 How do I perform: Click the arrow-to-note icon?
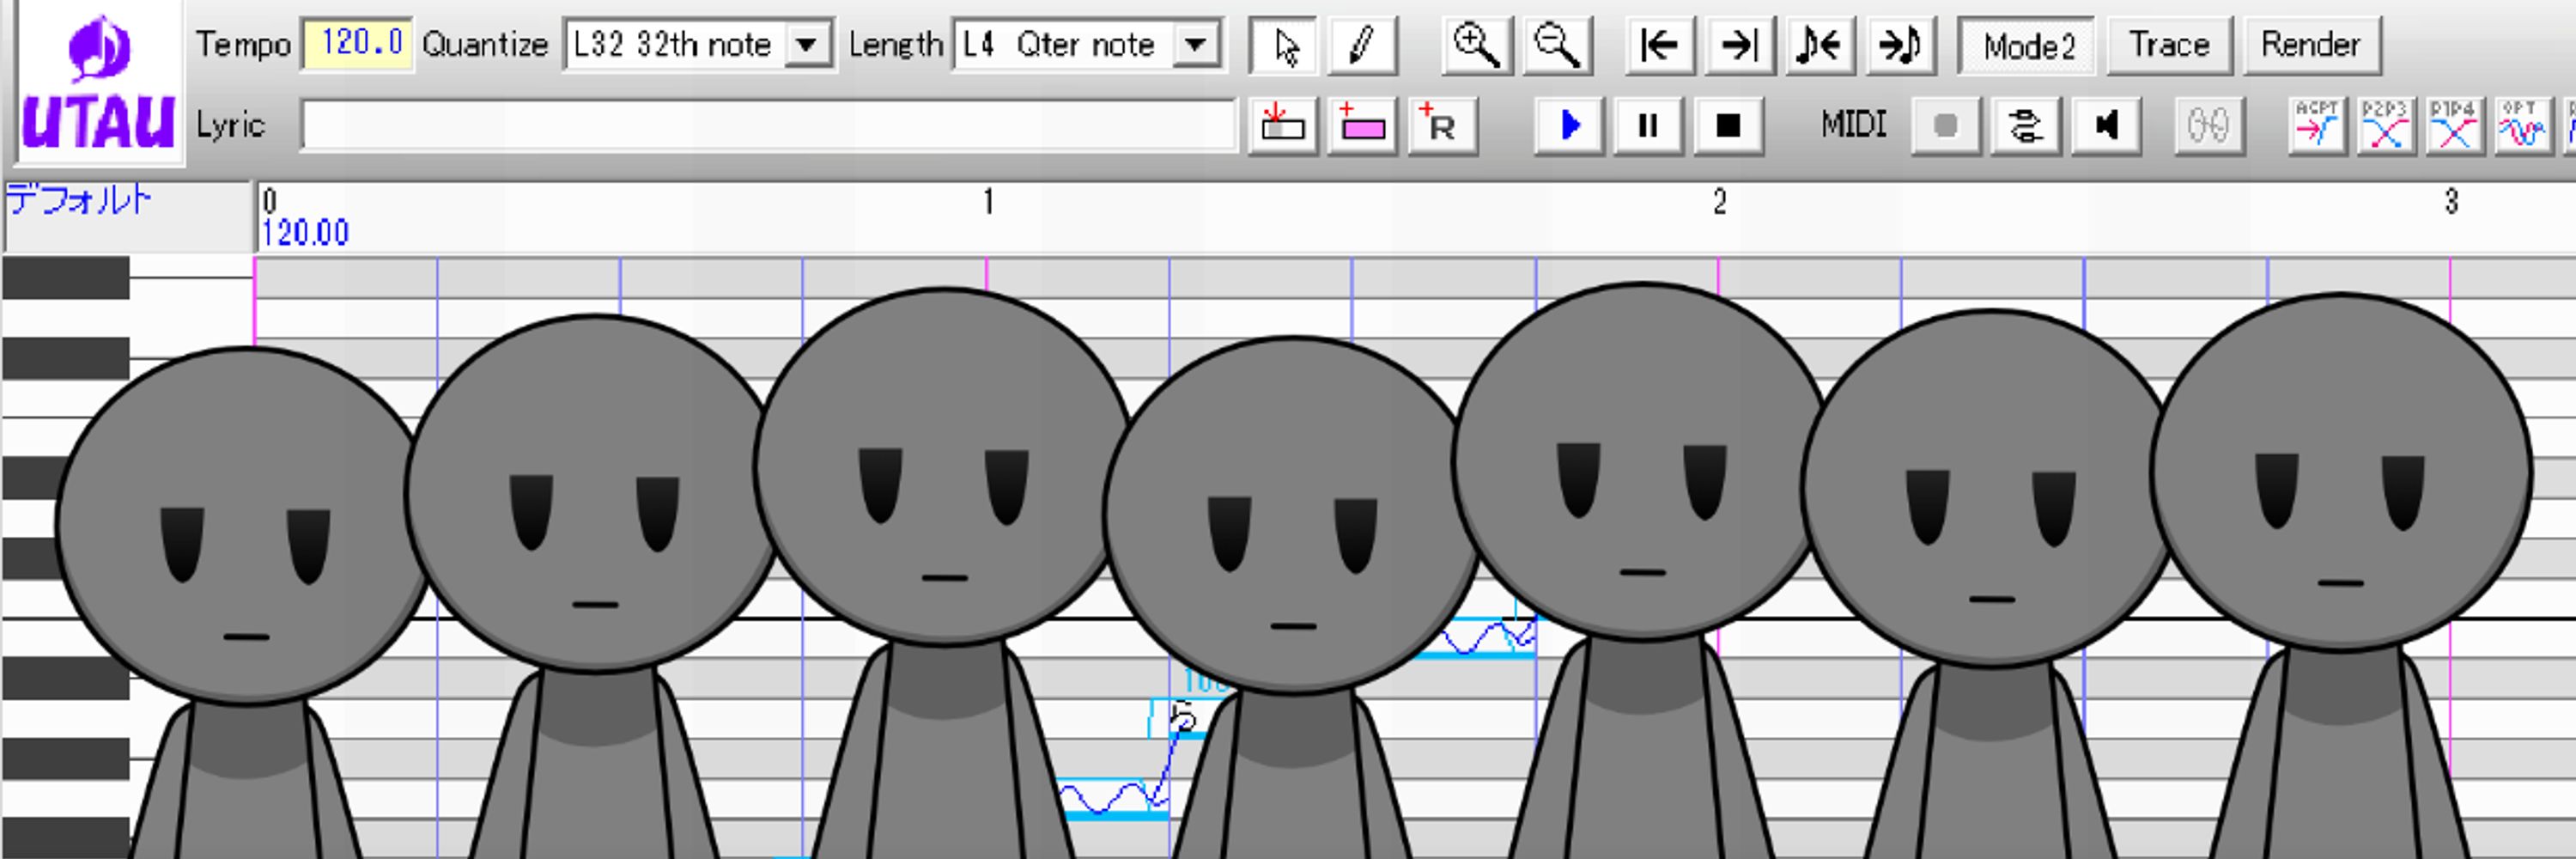tap(1902, 45)
